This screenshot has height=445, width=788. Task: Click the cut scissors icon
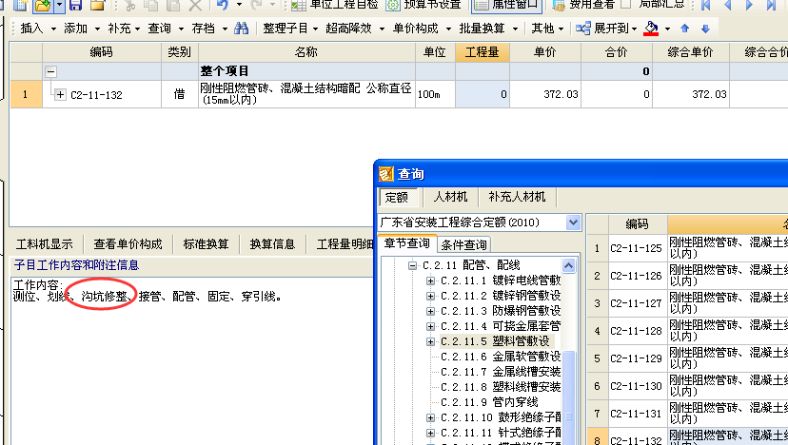pos(129,5)
